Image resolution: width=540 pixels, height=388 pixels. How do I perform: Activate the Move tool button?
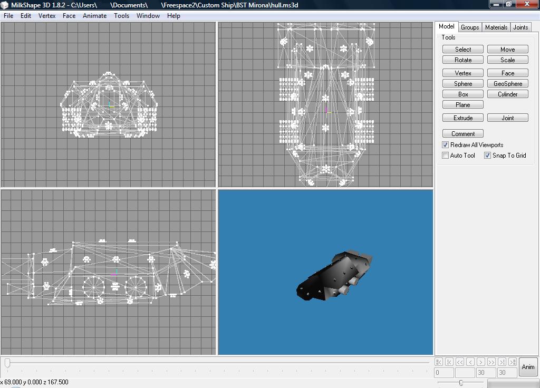pyautogui.click(x=508, y=49)
